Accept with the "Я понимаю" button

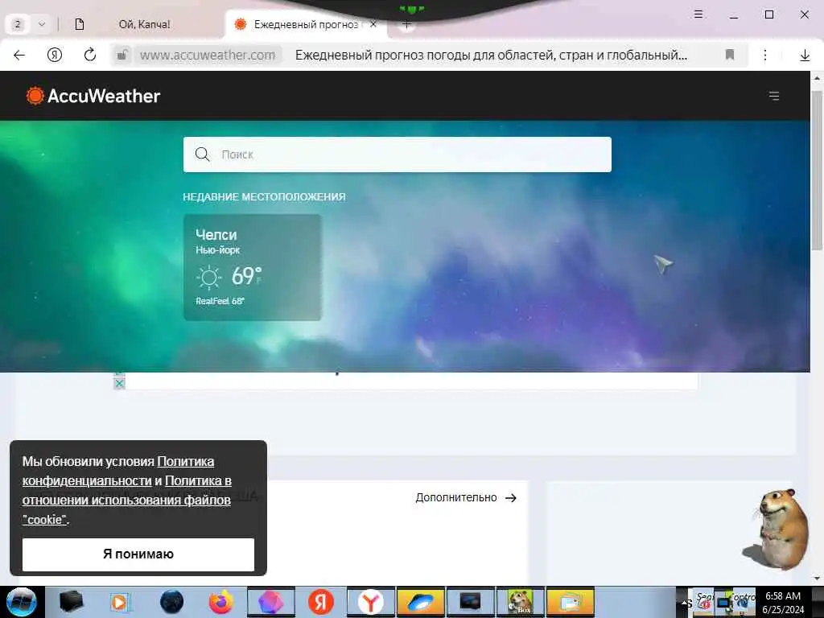coord(138,554)
